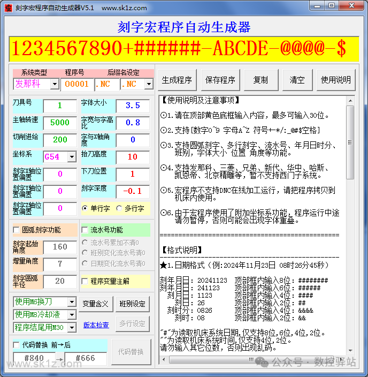Click the 切削进给 200 field
The image size is (368, 377).
[x=60, y=140]
